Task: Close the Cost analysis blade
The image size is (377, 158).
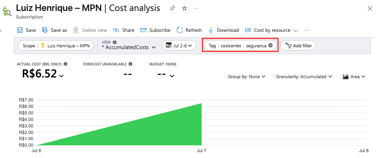Action: coord(370,9)
